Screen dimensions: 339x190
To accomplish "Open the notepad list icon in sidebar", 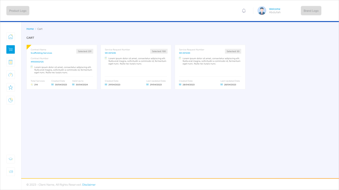I will (11, 62).
